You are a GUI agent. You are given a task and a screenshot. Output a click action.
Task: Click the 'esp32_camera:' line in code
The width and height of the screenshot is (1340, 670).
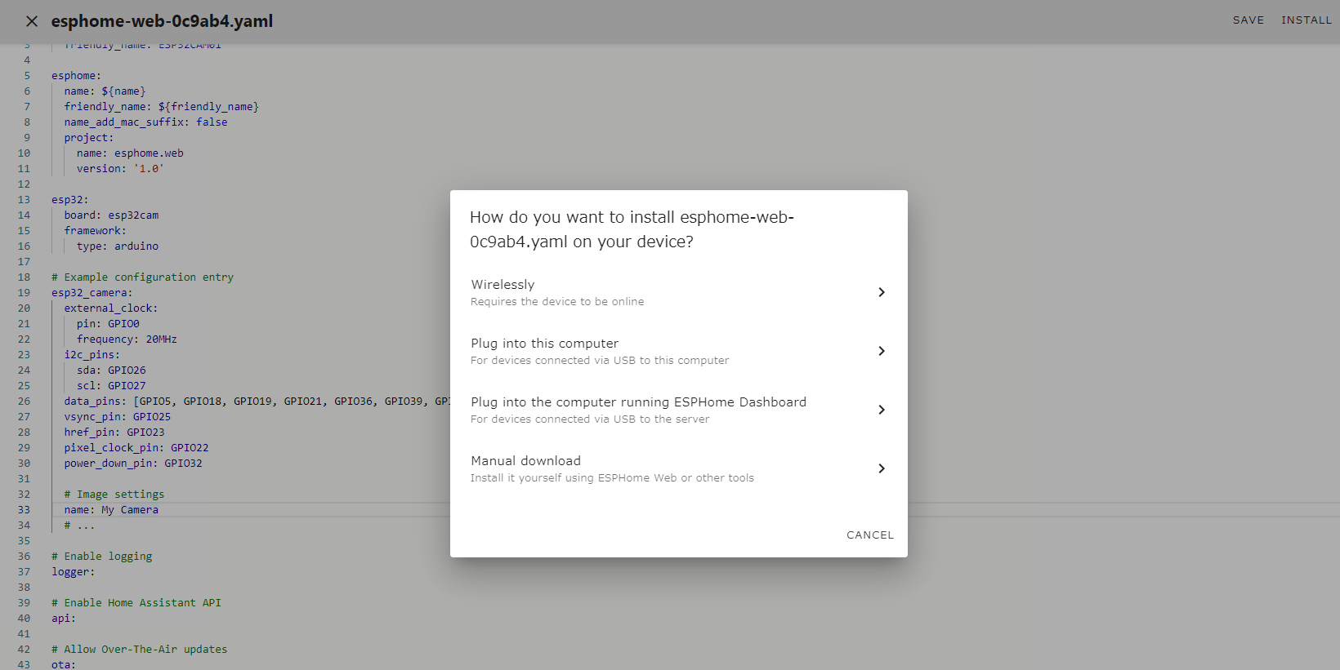(x=92, y=293)
